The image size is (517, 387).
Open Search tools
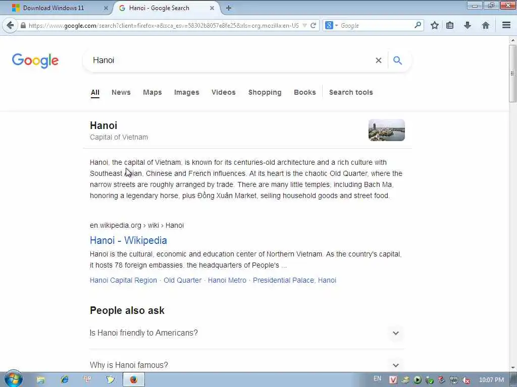coord(351,93)
